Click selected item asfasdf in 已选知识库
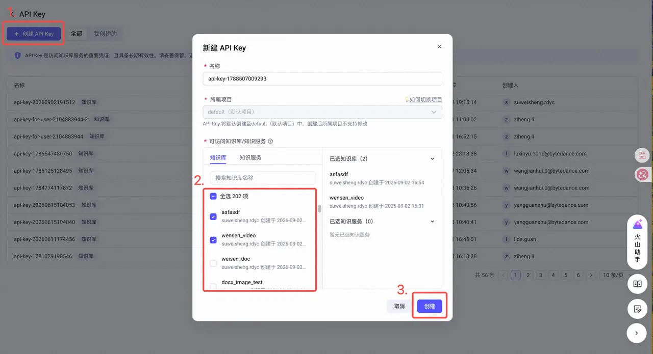 tap(377, 178)
